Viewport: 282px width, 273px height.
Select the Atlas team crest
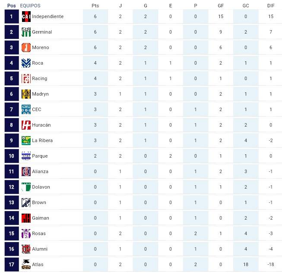pos(26,264)
